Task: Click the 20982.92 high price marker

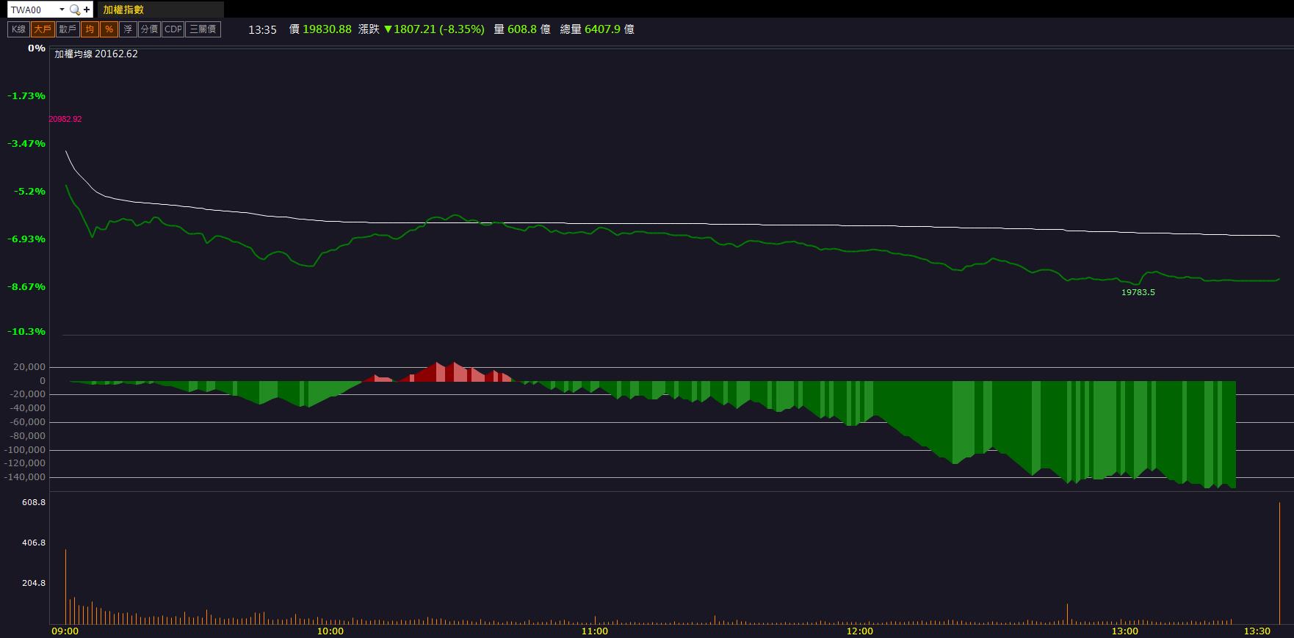Action: (65, 119)
